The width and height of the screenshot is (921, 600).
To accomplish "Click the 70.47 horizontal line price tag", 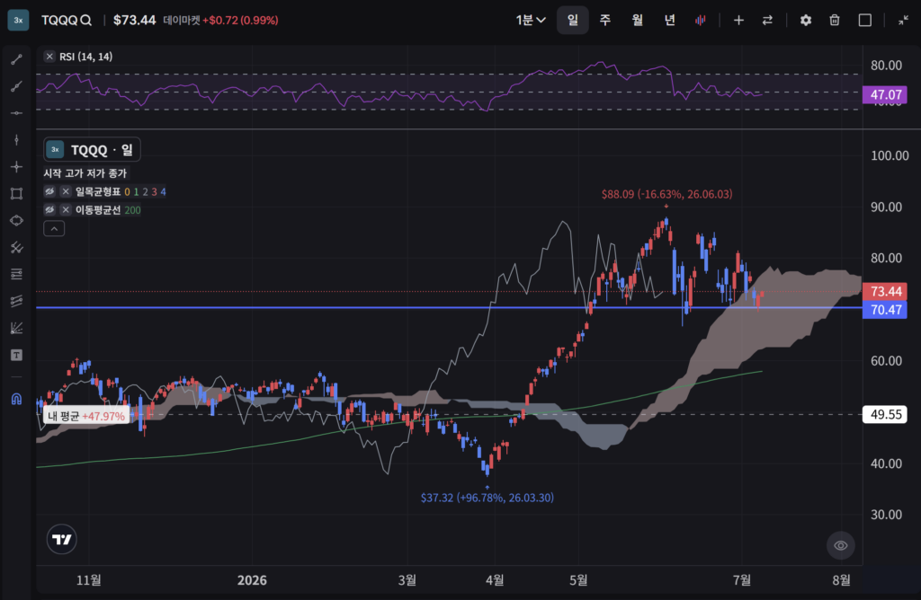I will (885, 310).
